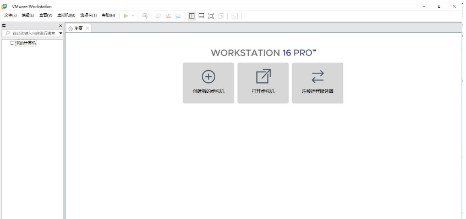
Task: Click the VMware Workstation title bar logo
Action: click(x=4, y=6)
